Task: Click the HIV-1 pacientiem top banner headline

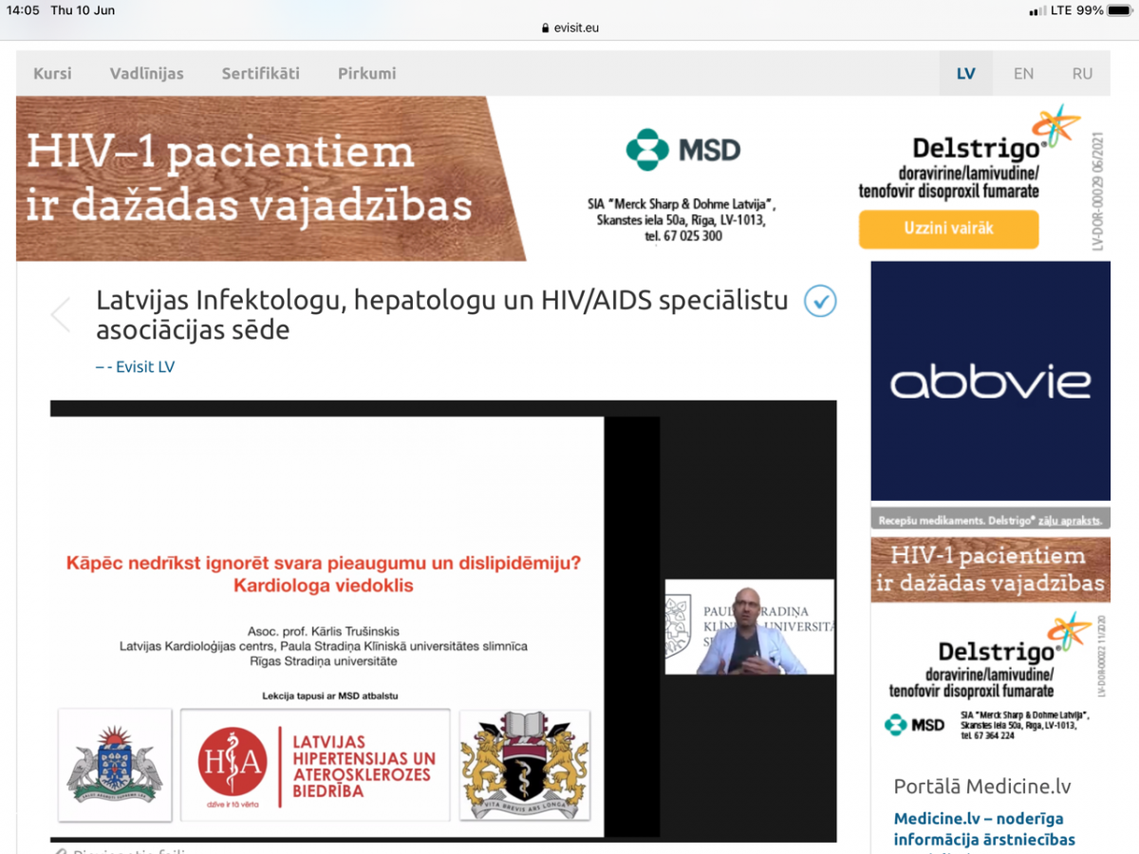Action: tap(249, 178)
